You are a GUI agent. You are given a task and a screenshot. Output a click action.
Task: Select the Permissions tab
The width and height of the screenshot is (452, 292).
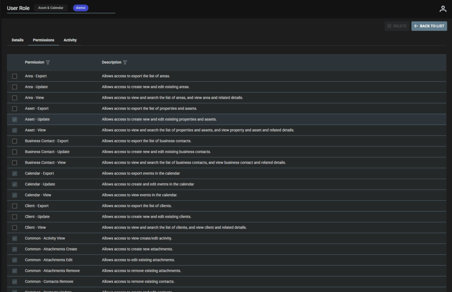[43, 40]
